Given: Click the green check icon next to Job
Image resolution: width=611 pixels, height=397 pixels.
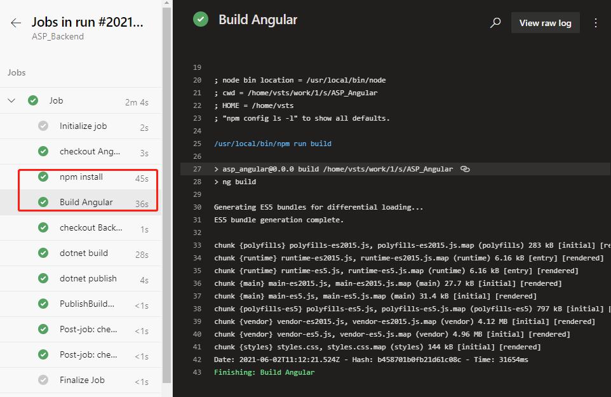Looking at the screenshot, I should point(33,100).
